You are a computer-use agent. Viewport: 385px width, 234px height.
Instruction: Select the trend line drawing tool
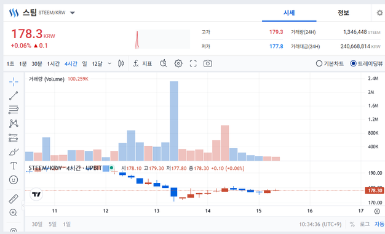coord(14,95)
